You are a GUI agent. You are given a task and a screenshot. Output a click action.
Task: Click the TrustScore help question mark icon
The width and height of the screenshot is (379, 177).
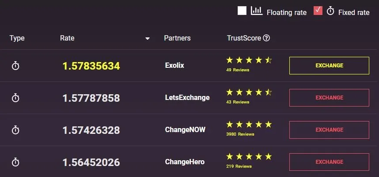coord(266,38)
